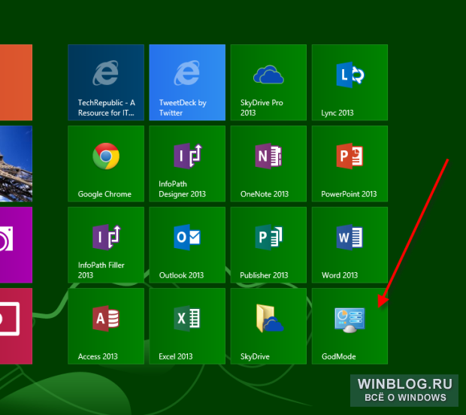Launch PowerPoint 2013 tile
466x415 pixels.
(349, 163)
